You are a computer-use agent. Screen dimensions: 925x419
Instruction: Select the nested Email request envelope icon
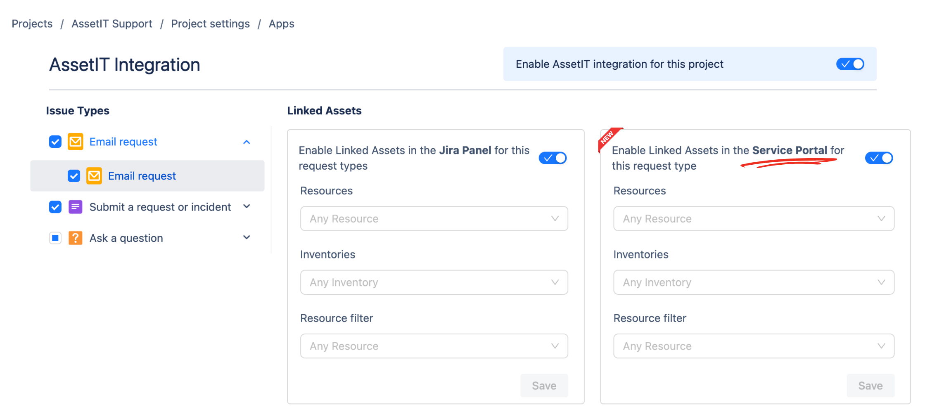tap(94, 175)
